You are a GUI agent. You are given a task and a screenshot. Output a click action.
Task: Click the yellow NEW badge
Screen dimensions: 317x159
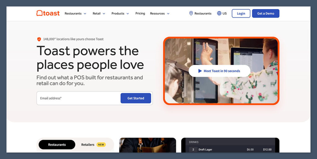(101, 144)
